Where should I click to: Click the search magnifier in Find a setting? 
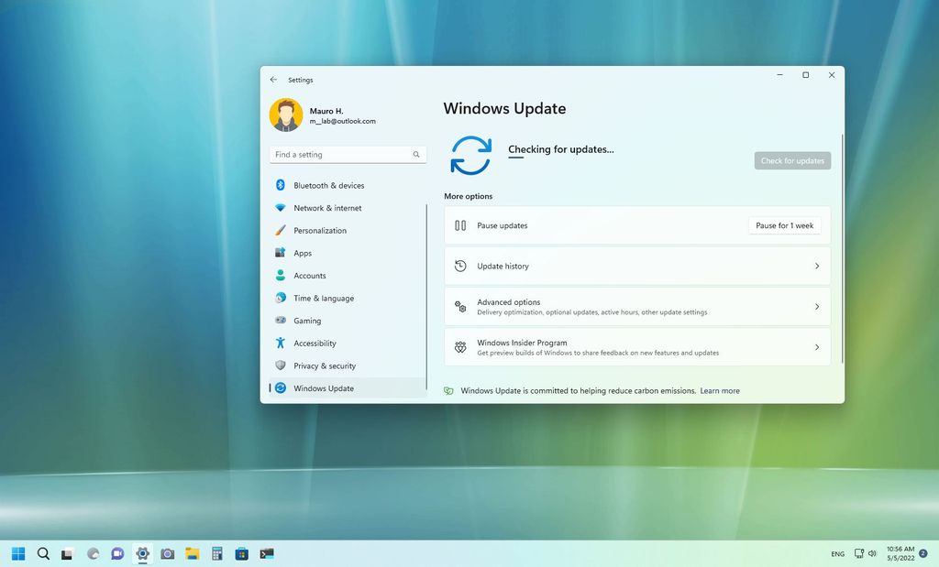(x=417, y=154)
